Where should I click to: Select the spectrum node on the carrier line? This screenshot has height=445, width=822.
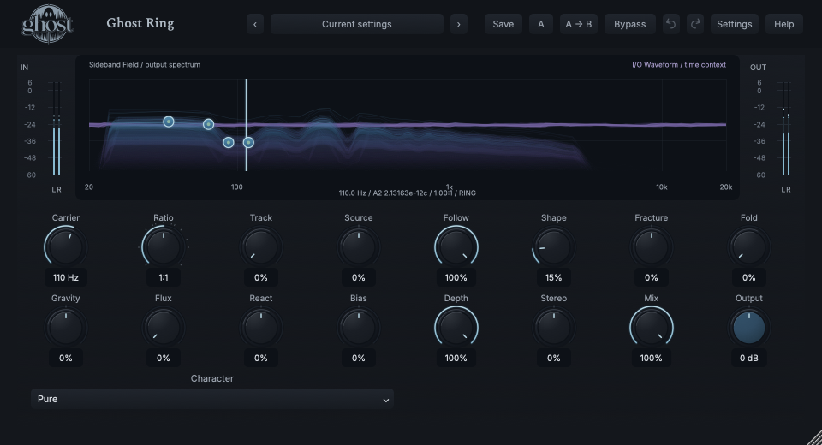(x=248, y=143)
